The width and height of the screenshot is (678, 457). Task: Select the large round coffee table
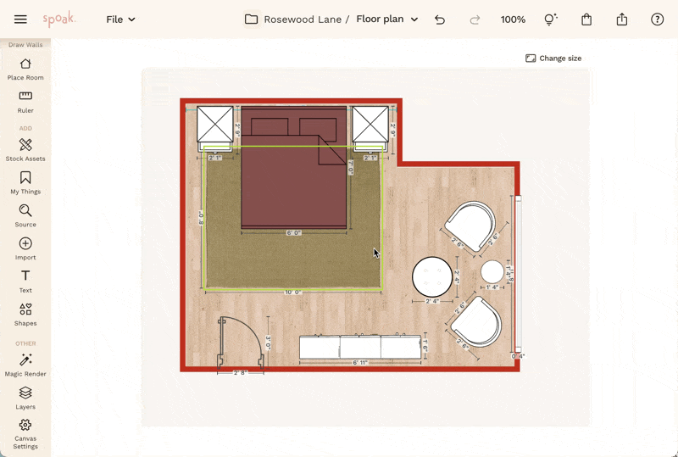coord(432,276)
